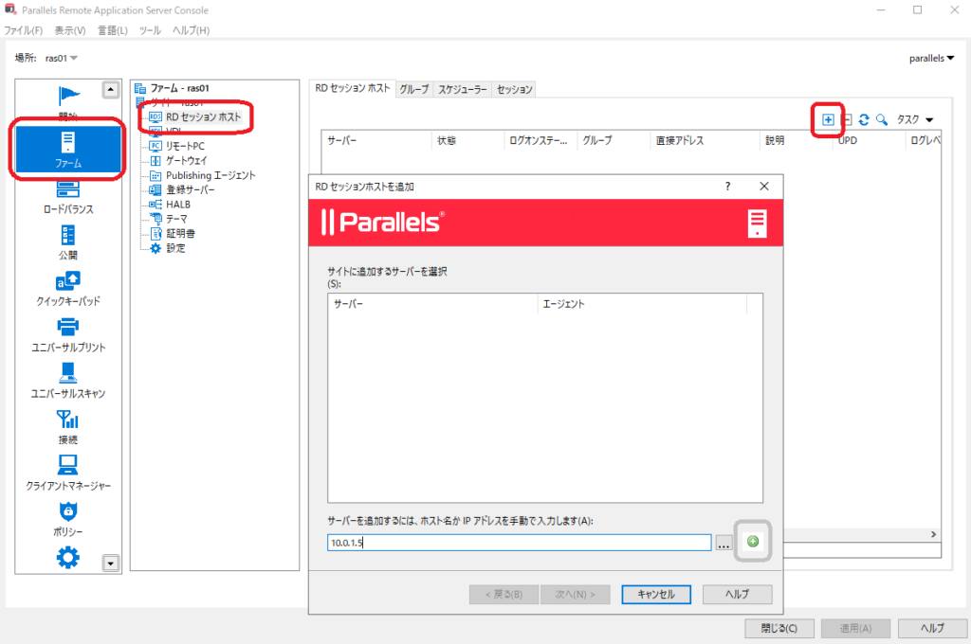
Task: Switch to the Scheduler (スケジューラー) tab
Action: point(462,89)
